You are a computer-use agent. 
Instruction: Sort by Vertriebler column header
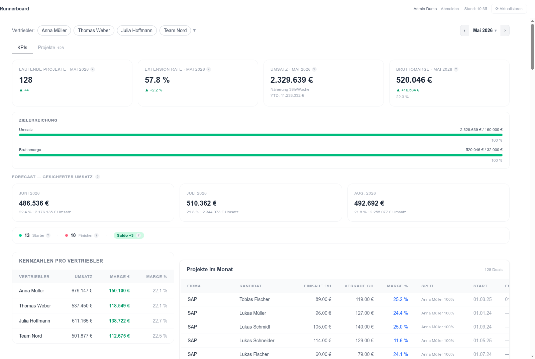pos(34,277)
